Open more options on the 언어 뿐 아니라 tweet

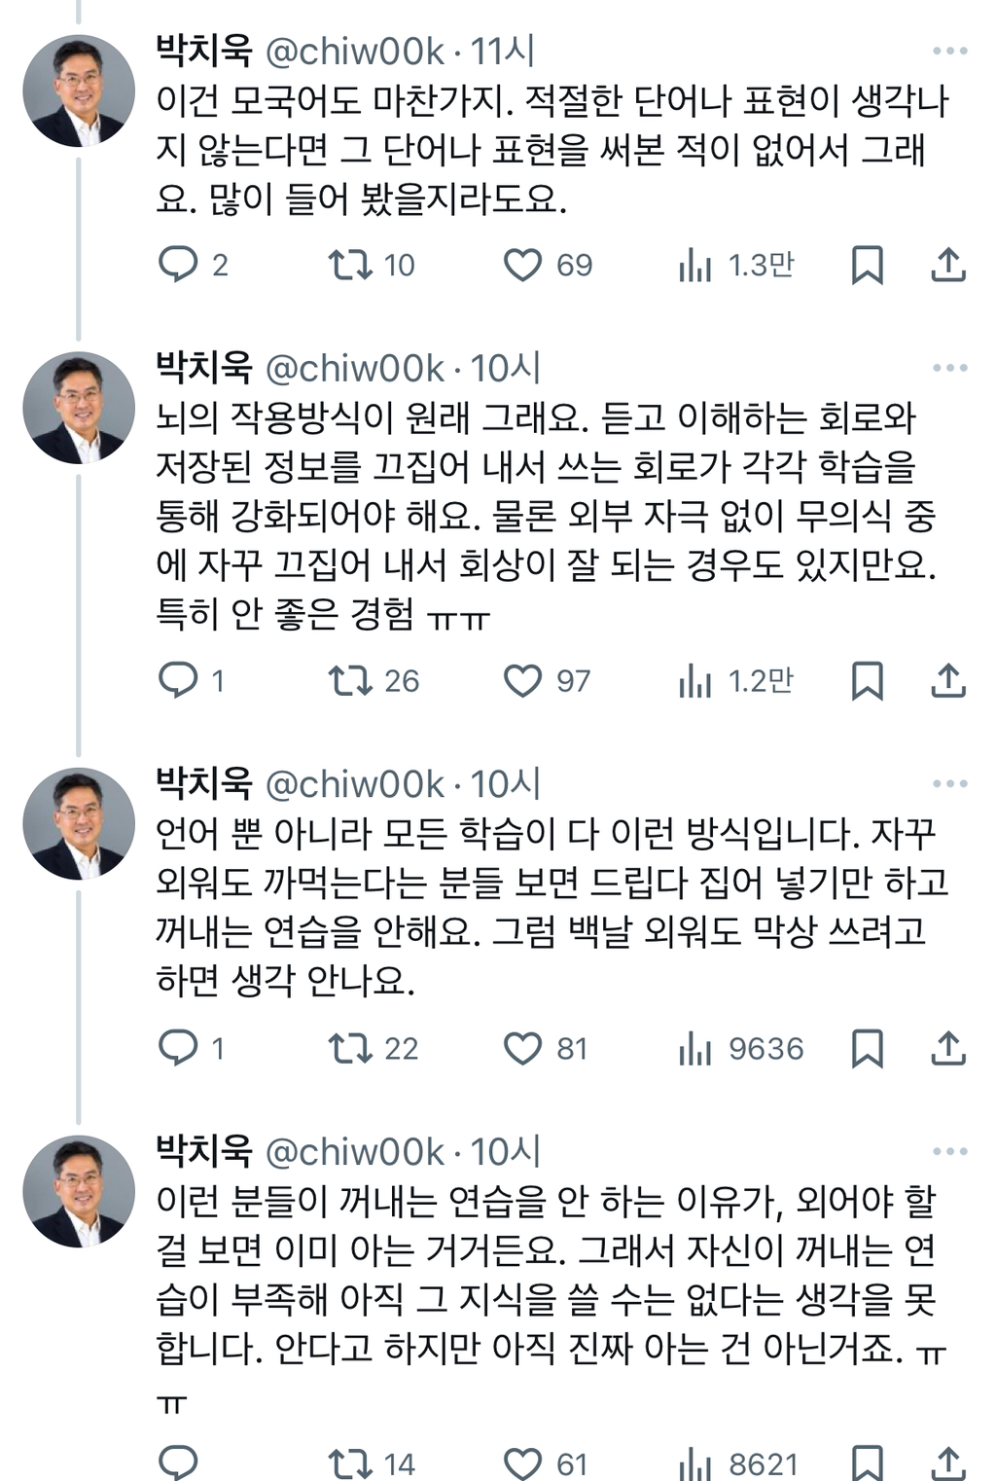coord(949,783)
